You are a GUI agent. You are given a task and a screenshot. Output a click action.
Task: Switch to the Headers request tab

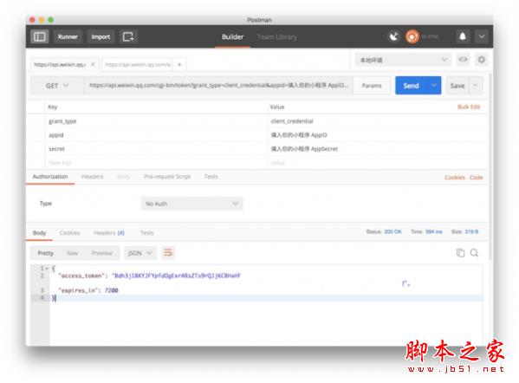pyautogui.click(x=92, y=177)
